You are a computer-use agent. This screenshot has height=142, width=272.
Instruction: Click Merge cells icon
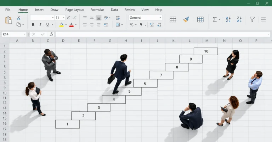coord(118,25)
